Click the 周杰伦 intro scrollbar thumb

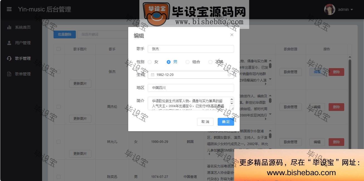click(x=270, y=101)
